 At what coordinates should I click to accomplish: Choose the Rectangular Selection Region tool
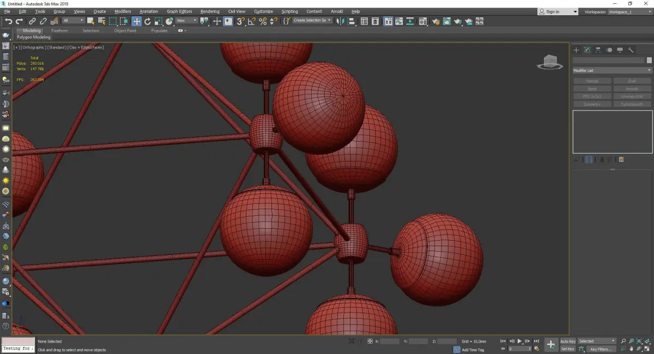tap(113, 21)
